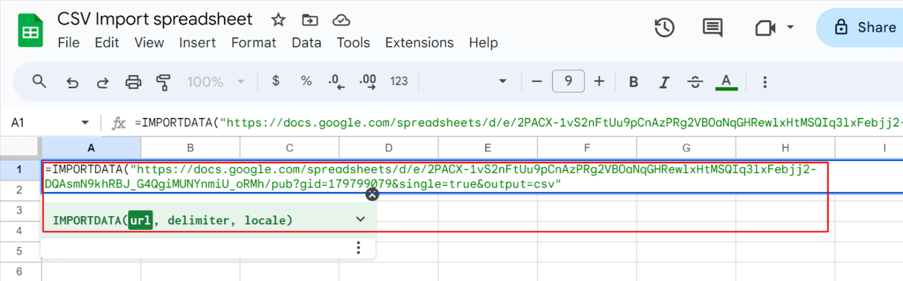Viewport: 903px width, 281px height.
Task: Open the Extensions menu
Action: click(x=419, y=43)
